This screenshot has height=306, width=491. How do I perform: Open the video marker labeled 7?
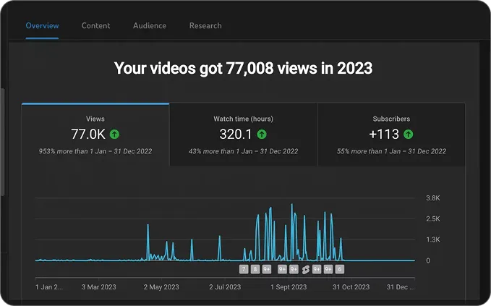(244, 269)
